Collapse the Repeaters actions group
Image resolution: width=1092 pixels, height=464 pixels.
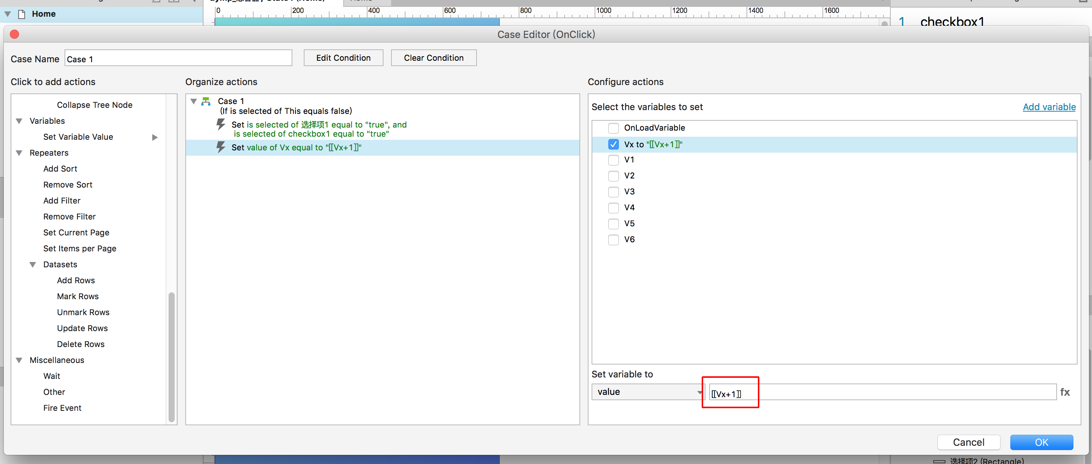tap(19, 153)
